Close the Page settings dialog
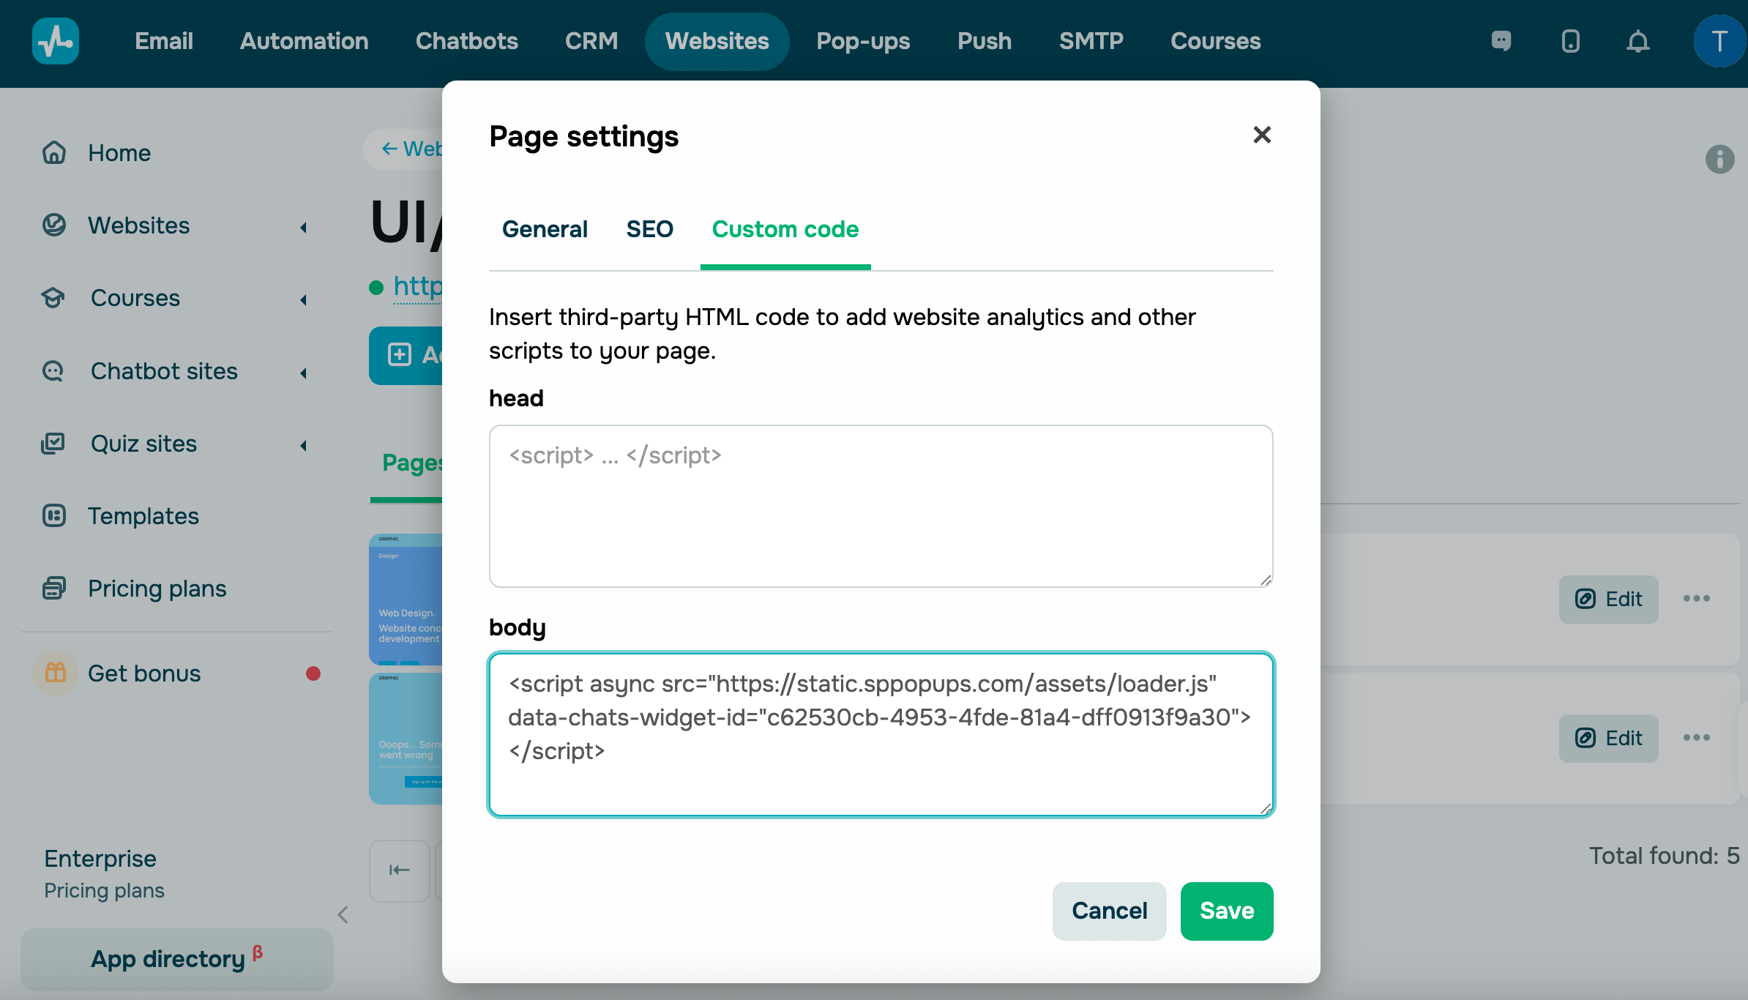This screenshot has width=1748, height=1000. click(x=1261, y=135)
